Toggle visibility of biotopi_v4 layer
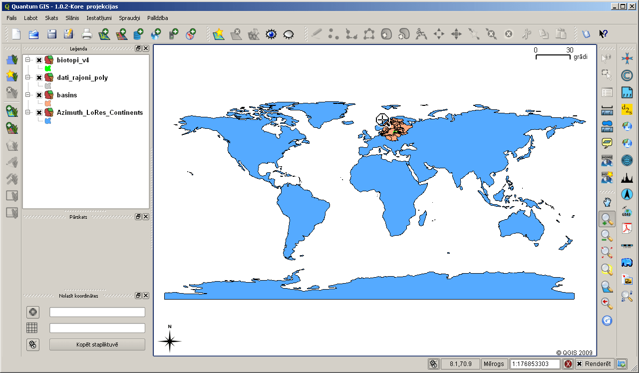Viewport: 639px width, 373px height. click(x=39, y=60)
